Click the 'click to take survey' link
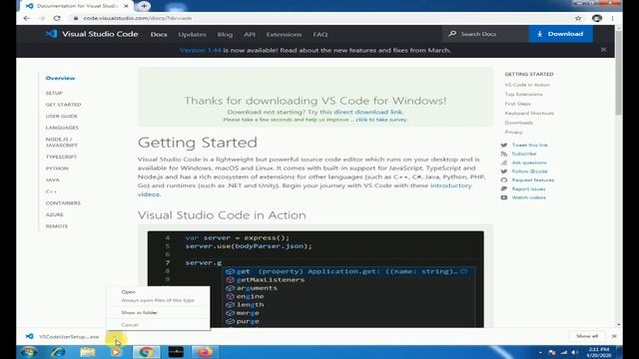 point(381,120)
